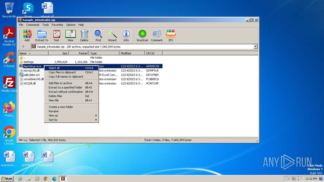This screenshot has width=324, height=182.
Task: Sort by the Modified column header
Action: [x=132, y=53]
